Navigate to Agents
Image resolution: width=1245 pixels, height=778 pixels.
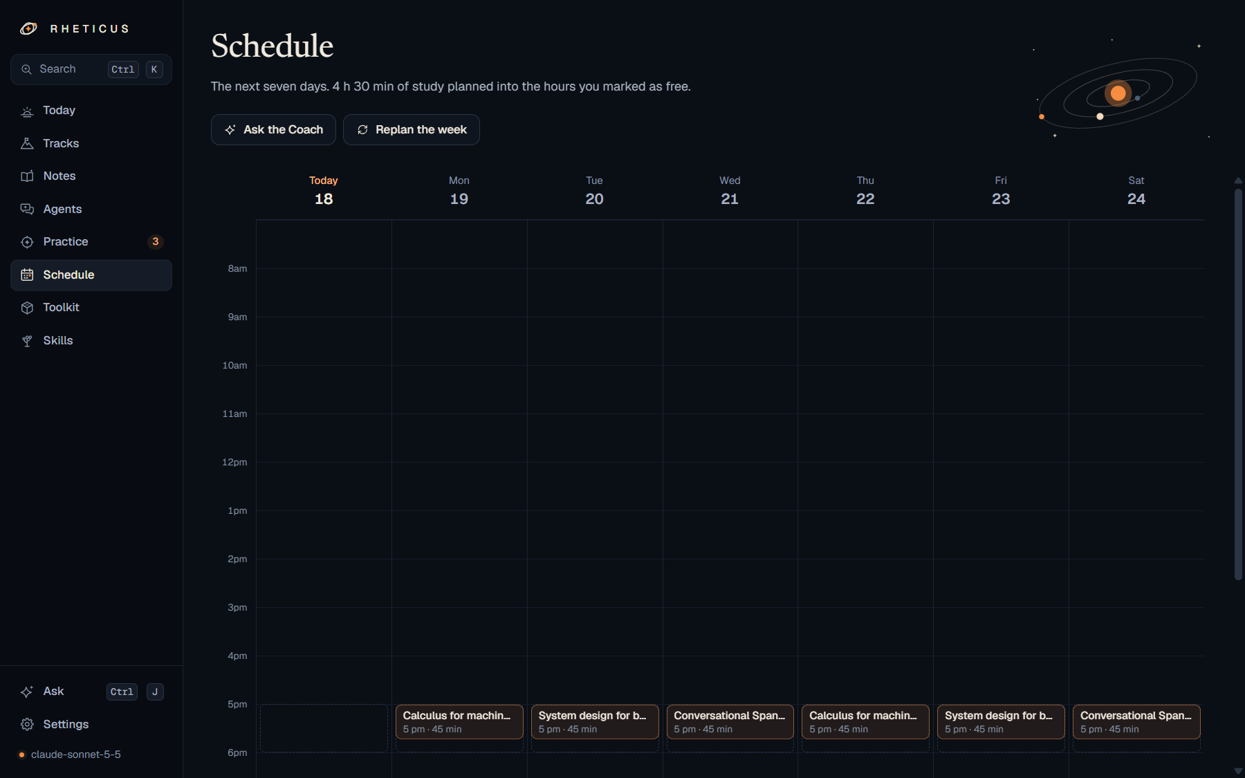point(91,209)
